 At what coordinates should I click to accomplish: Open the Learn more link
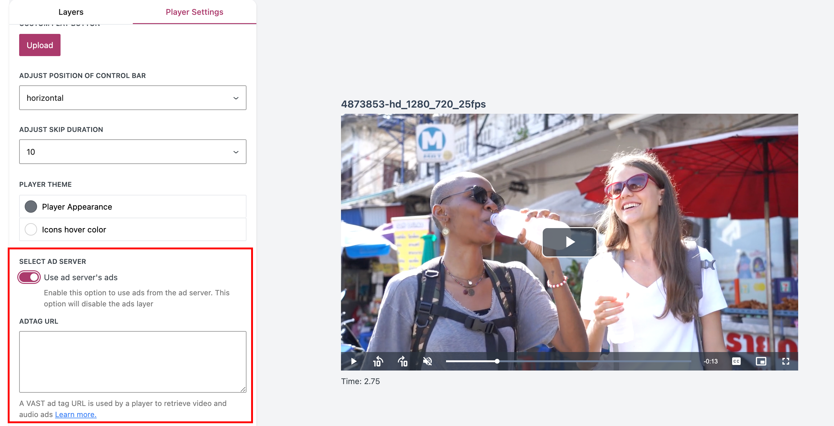click(76, 414)
